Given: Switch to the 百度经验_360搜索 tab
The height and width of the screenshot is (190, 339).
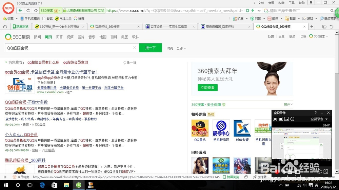Looking at the screenshot, I should point(115,26).
